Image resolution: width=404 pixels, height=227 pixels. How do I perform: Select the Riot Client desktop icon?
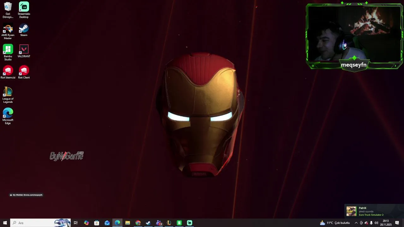(x=24, y=73)
